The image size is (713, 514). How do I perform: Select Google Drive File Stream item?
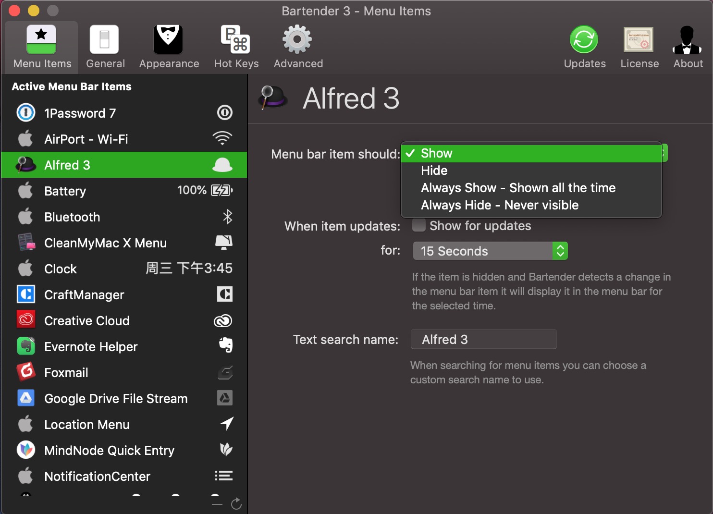click(124, 398)
